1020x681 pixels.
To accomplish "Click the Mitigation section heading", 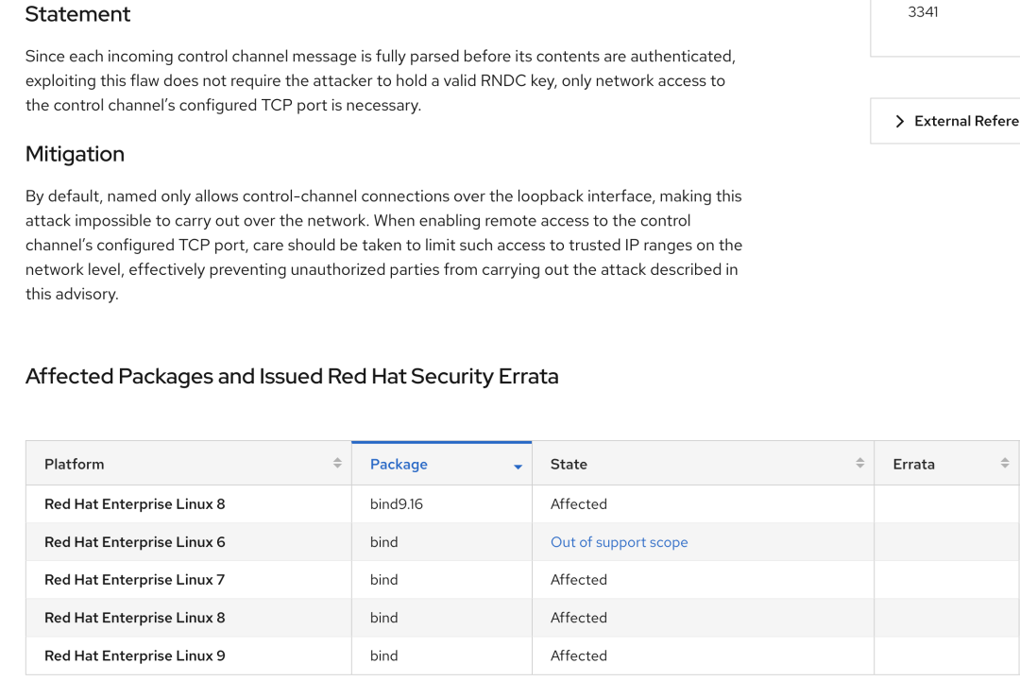I will click(x=75, y=154).
